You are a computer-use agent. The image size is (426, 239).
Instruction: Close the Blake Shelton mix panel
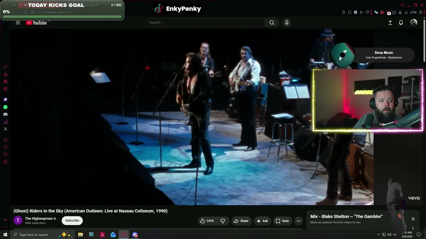pyautogui.click(x=413, y=219)
